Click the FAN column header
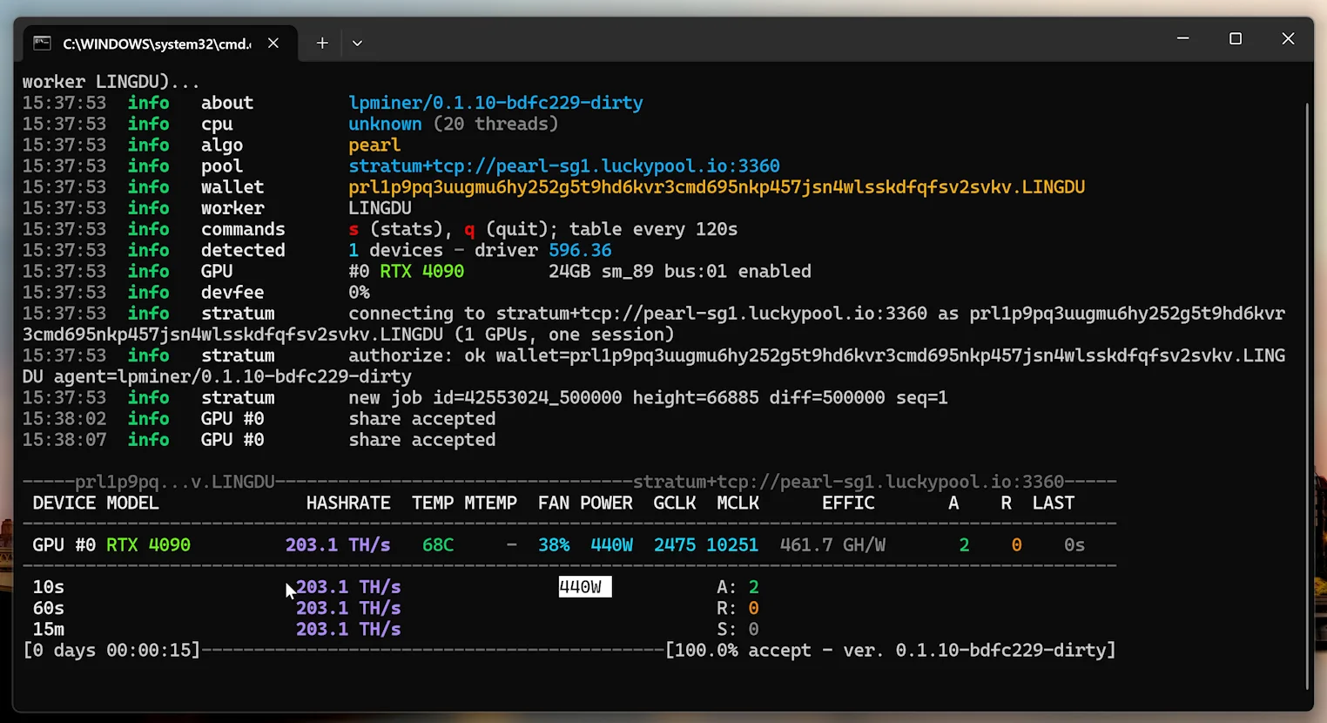1327x723 pixels. point(554,503)
